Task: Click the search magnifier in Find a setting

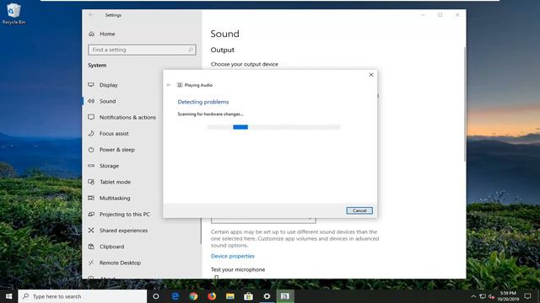Action: pos(190,50)
